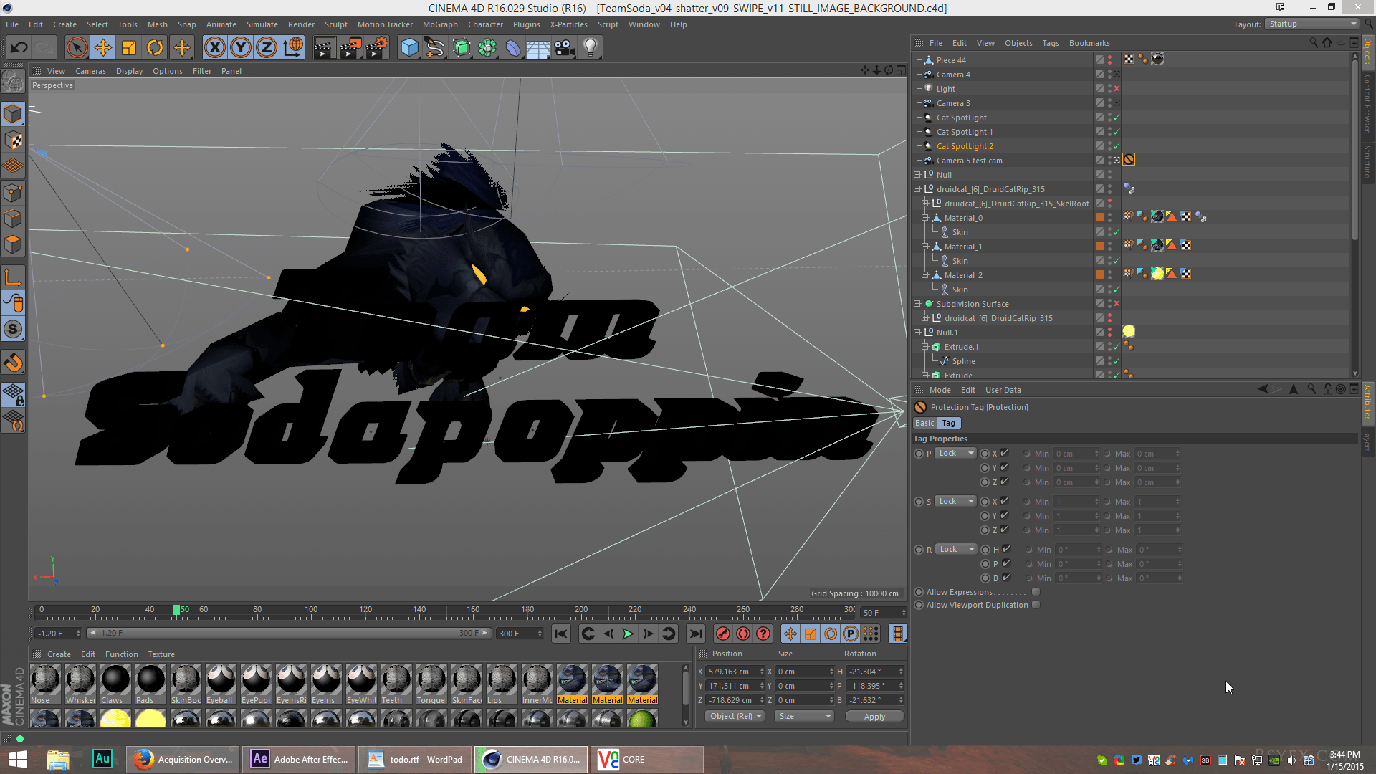Select the Camera.5 test cam object
This screenshot has height=774, width=1376.
(x=969, y=161)
